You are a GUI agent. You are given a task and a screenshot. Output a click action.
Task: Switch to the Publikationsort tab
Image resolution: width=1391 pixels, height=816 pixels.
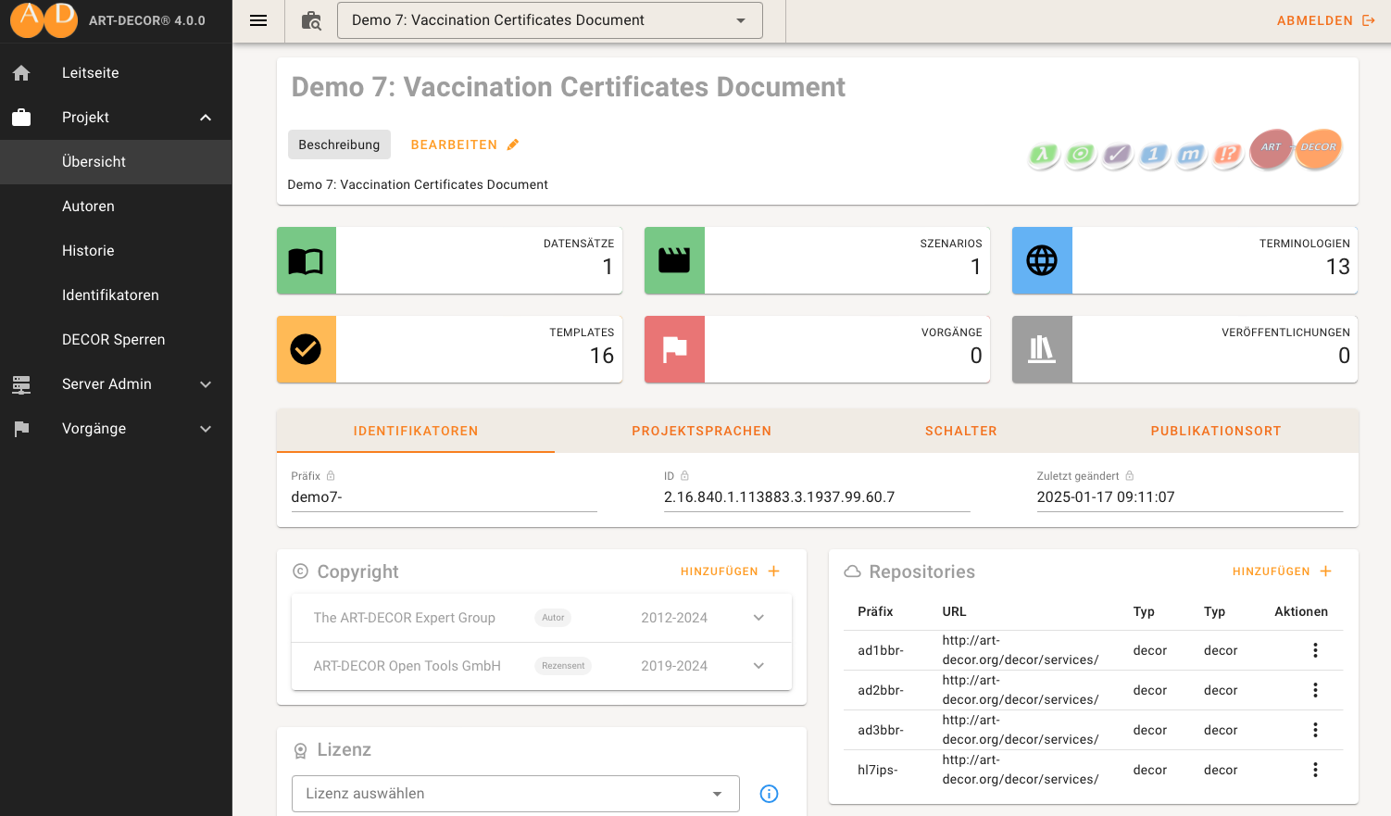(1215, 431)
